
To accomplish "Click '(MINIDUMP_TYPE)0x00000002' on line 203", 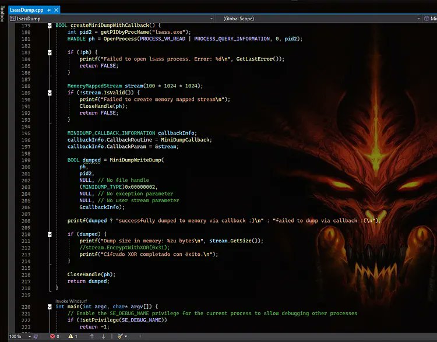I will point(117,187).
